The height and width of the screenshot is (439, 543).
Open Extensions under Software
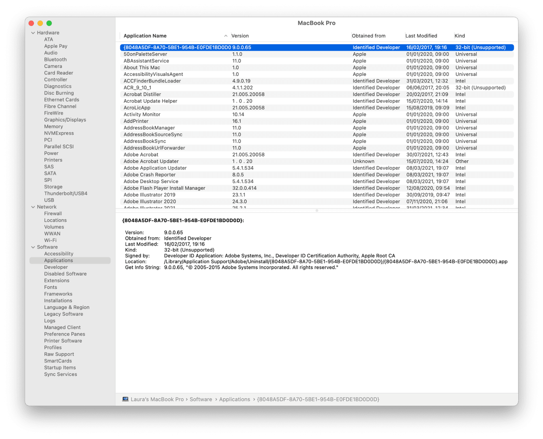[57, 281]
